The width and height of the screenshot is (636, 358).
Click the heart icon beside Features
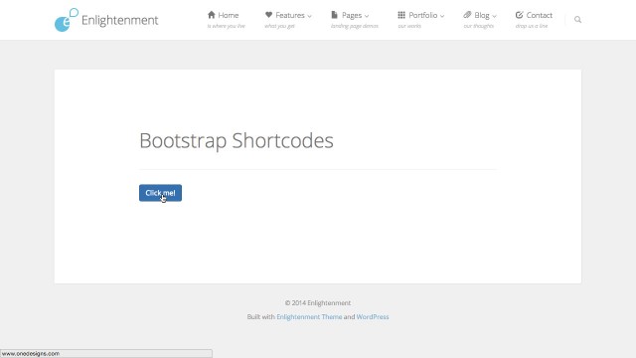(x=268, y=15)
